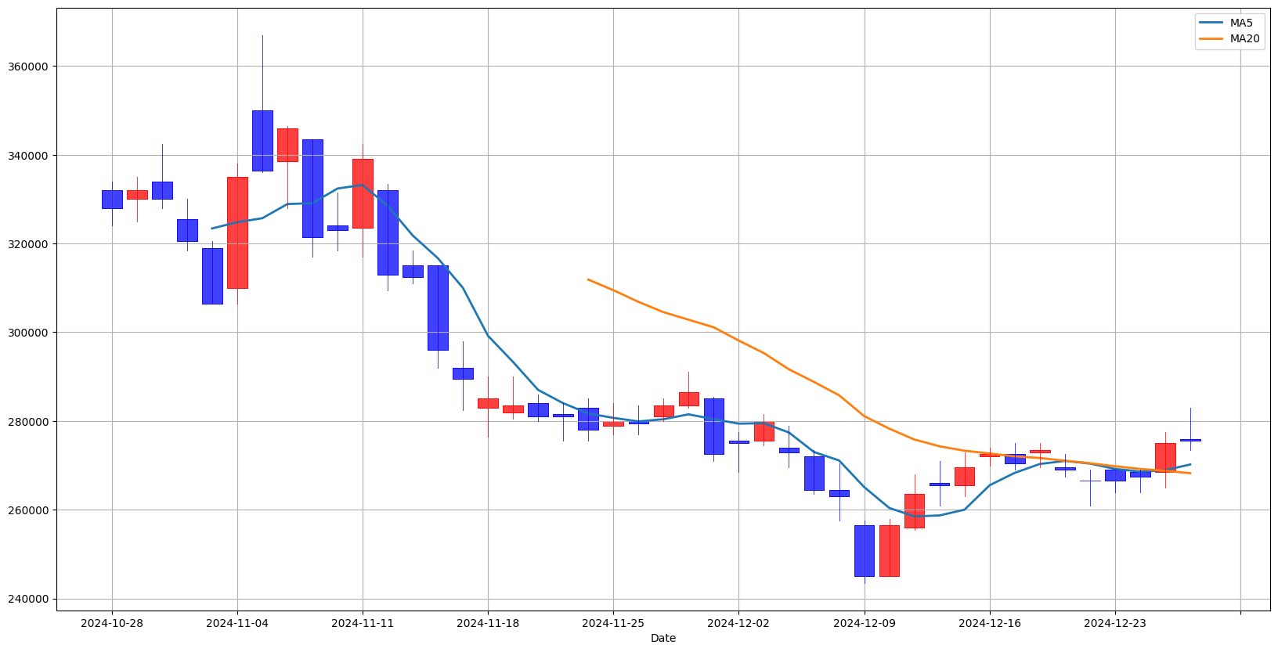Click the 340000 y-axis label
1278x652 pixels.
pyautogui.click(x=28, y=155)
